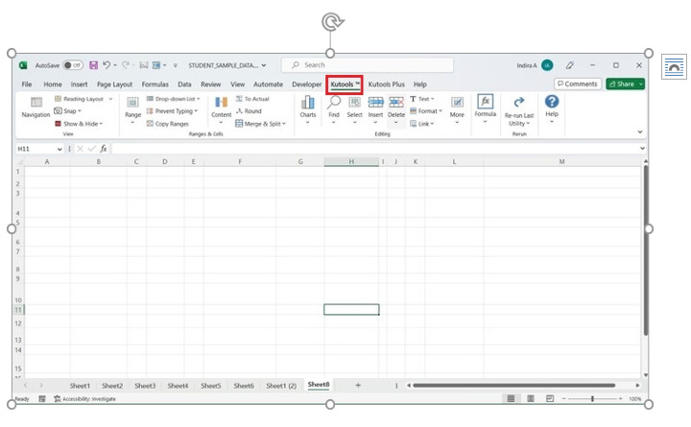Image resolution: width=691 pixels, height=427 pixels.
Task: Click Copy Ranges tool
Action: 167,124
